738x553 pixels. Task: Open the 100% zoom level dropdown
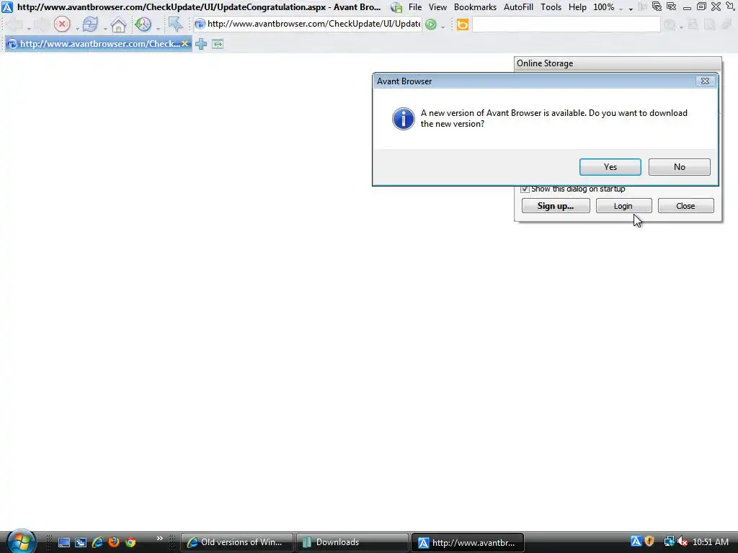tap(607, 7)
